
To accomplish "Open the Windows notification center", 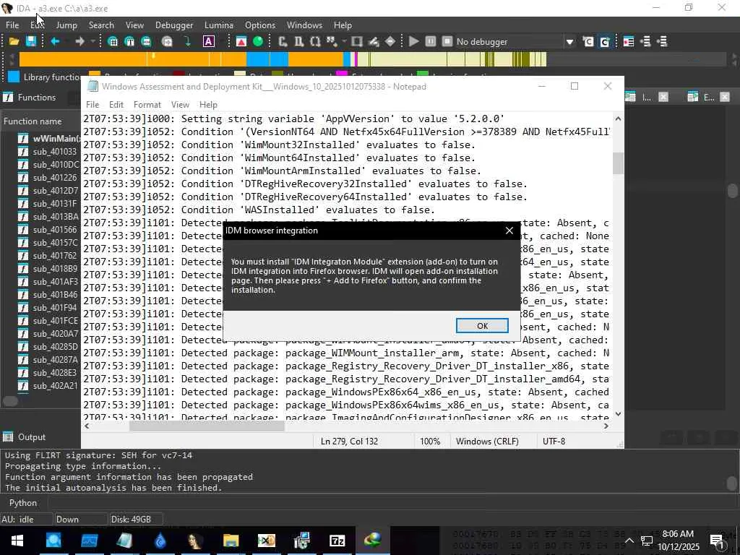I will (718, 541).
